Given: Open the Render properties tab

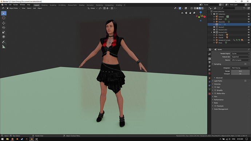Looking at the screenshot, I should (x=210, y=59).
